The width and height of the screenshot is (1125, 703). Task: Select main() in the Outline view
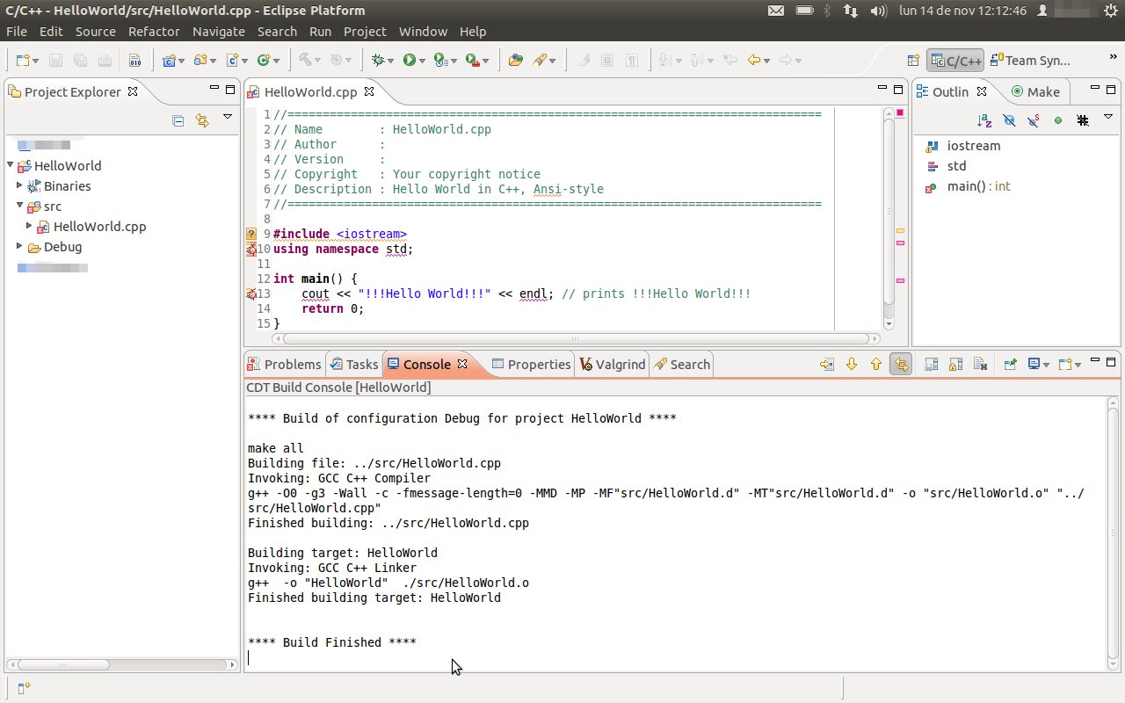click(x=966, y=186)
